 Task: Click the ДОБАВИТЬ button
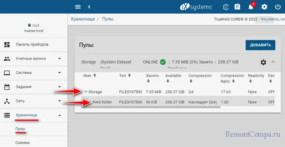(x=260, y=45)
